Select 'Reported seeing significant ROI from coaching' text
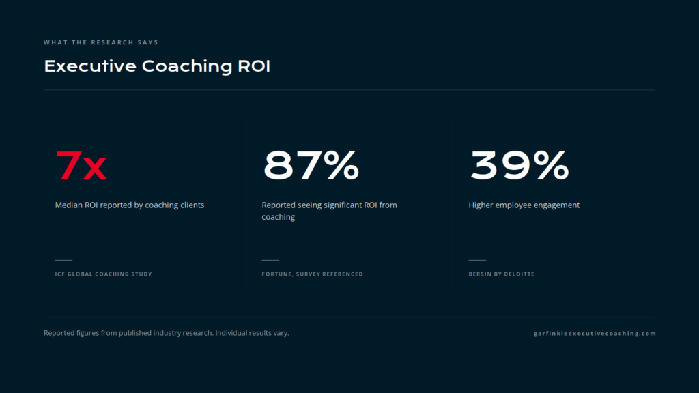Screen dimensions: 699x393 [x=329, y=211]
